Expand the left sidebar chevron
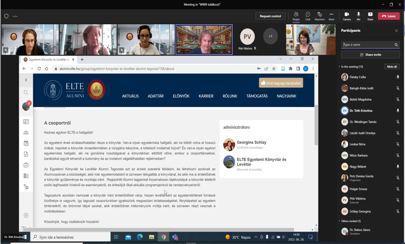The image size is (405, 244). pos(26,80)
